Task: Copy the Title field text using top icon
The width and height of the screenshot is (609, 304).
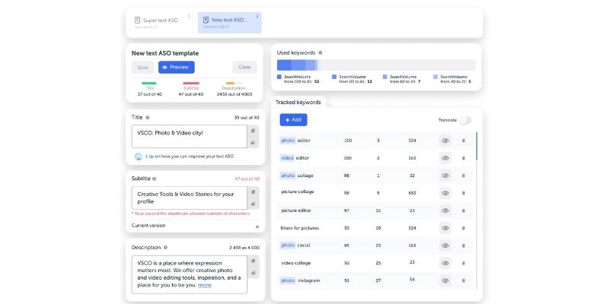Action: (x=253, y=131)
